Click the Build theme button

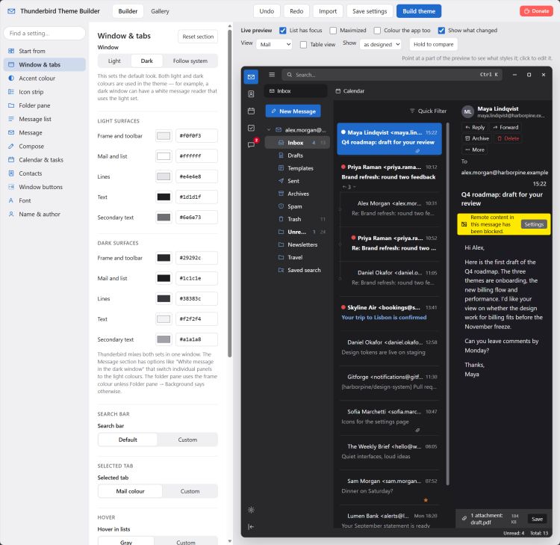(419, 11)
